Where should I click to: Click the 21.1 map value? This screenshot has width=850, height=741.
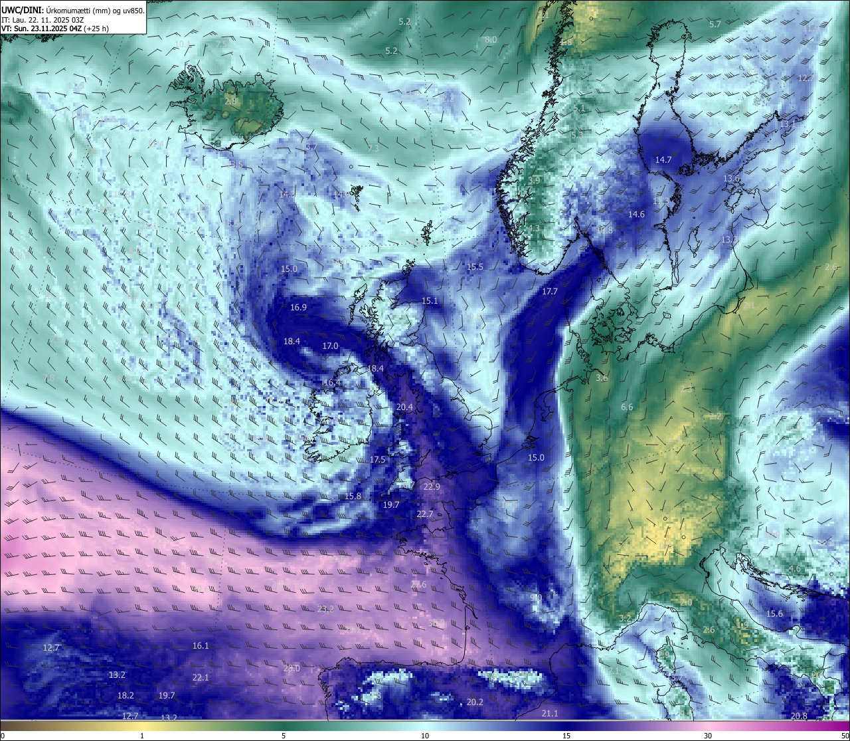pyautogui.click(x=550, y=713)
